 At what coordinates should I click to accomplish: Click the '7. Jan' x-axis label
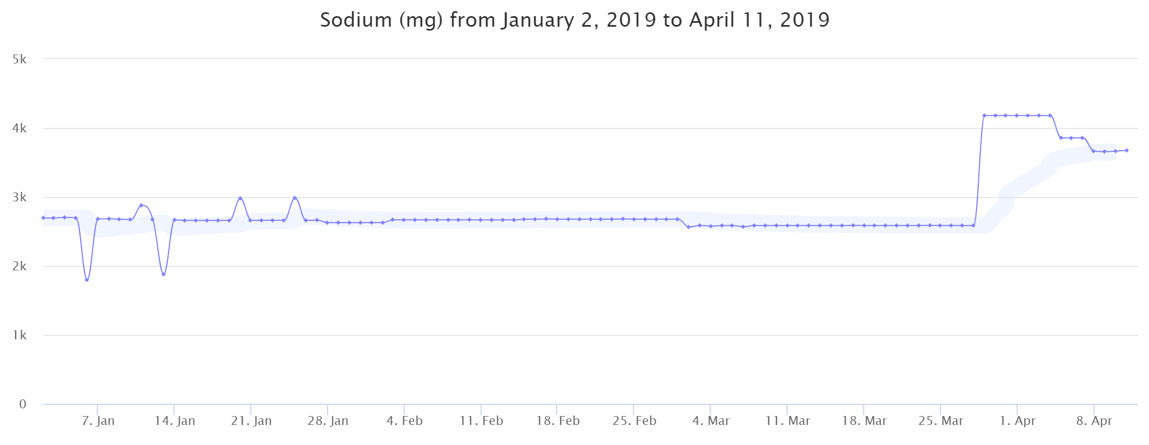click(x=98, y=421)
